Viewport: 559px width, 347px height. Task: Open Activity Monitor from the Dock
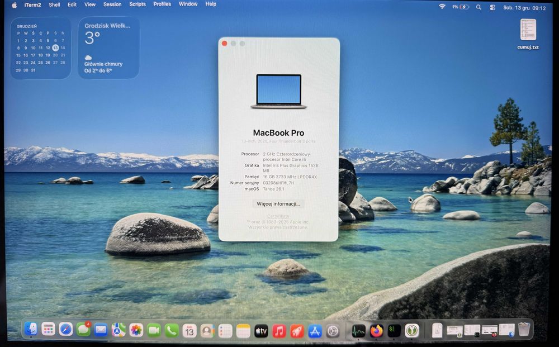[x=358, y=331]
